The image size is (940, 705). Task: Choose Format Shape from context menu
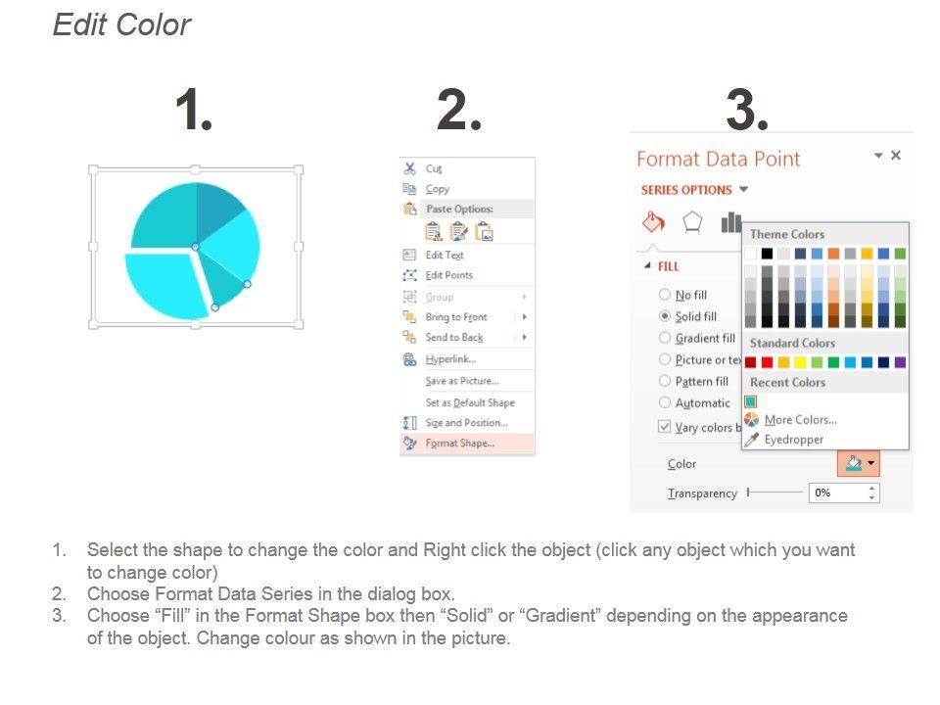459,444
